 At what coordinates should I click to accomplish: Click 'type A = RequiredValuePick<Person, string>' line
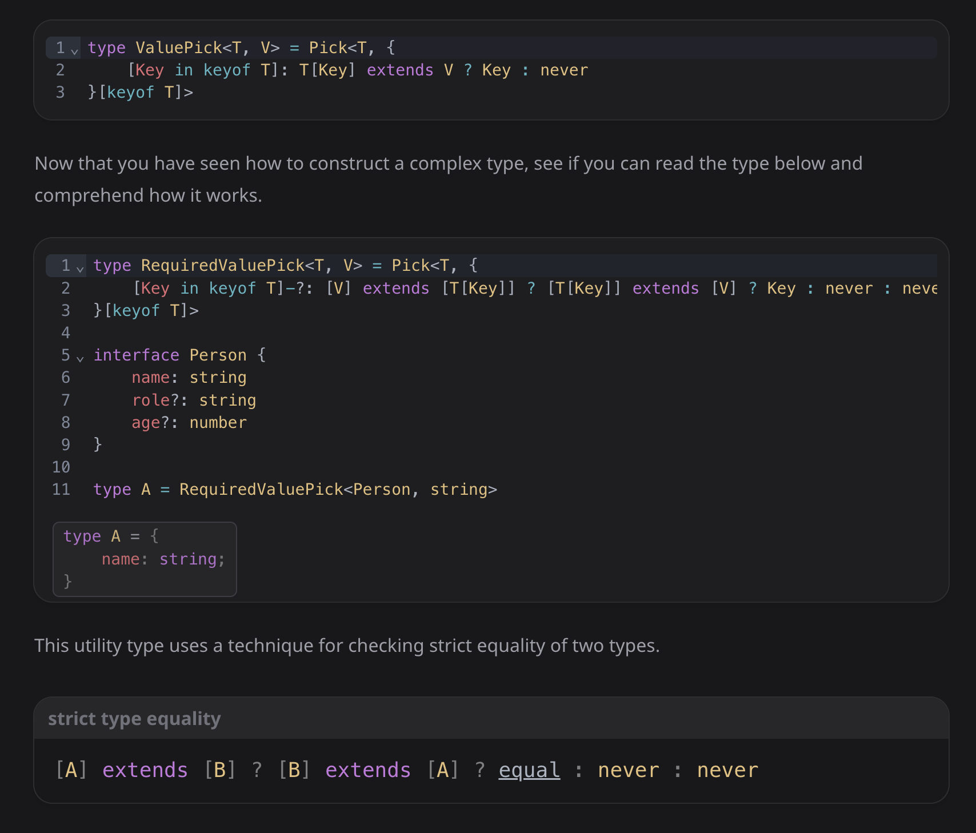(x=295, y=489)
